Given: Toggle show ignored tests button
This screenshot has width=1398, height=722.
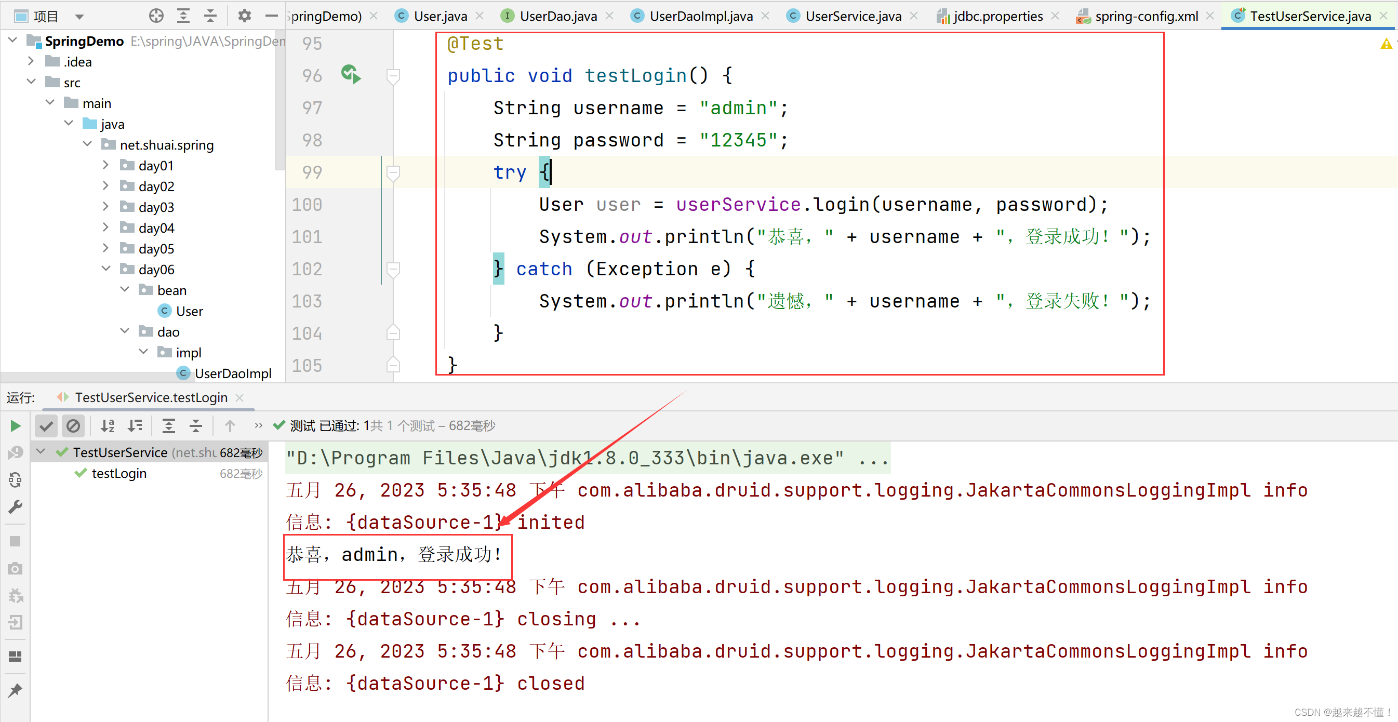Looking at the screenshot, I should point(73,426).
